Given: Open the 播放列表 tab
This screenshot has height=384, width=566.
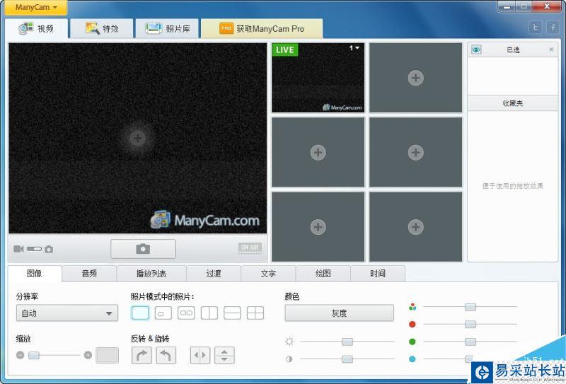Looking at the screenshot, I should (x=151, y=274).
